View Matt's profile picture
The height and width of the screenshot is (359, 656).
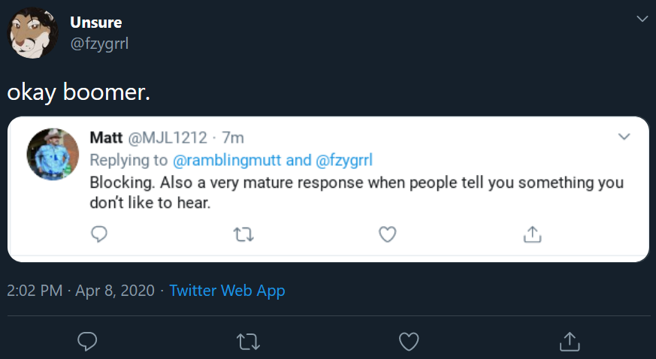pyautogui.click(x=53, y=154)
